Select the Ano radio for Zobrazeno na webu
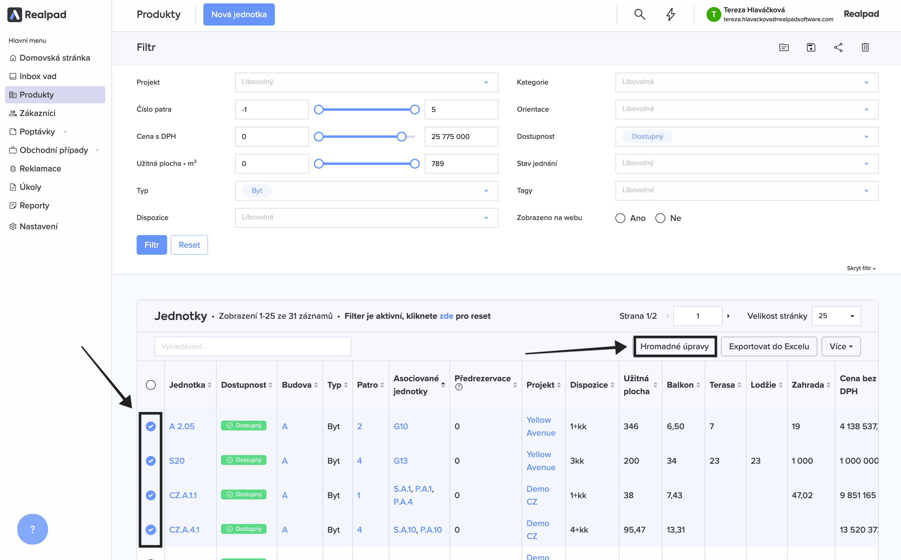 point(620,218)
